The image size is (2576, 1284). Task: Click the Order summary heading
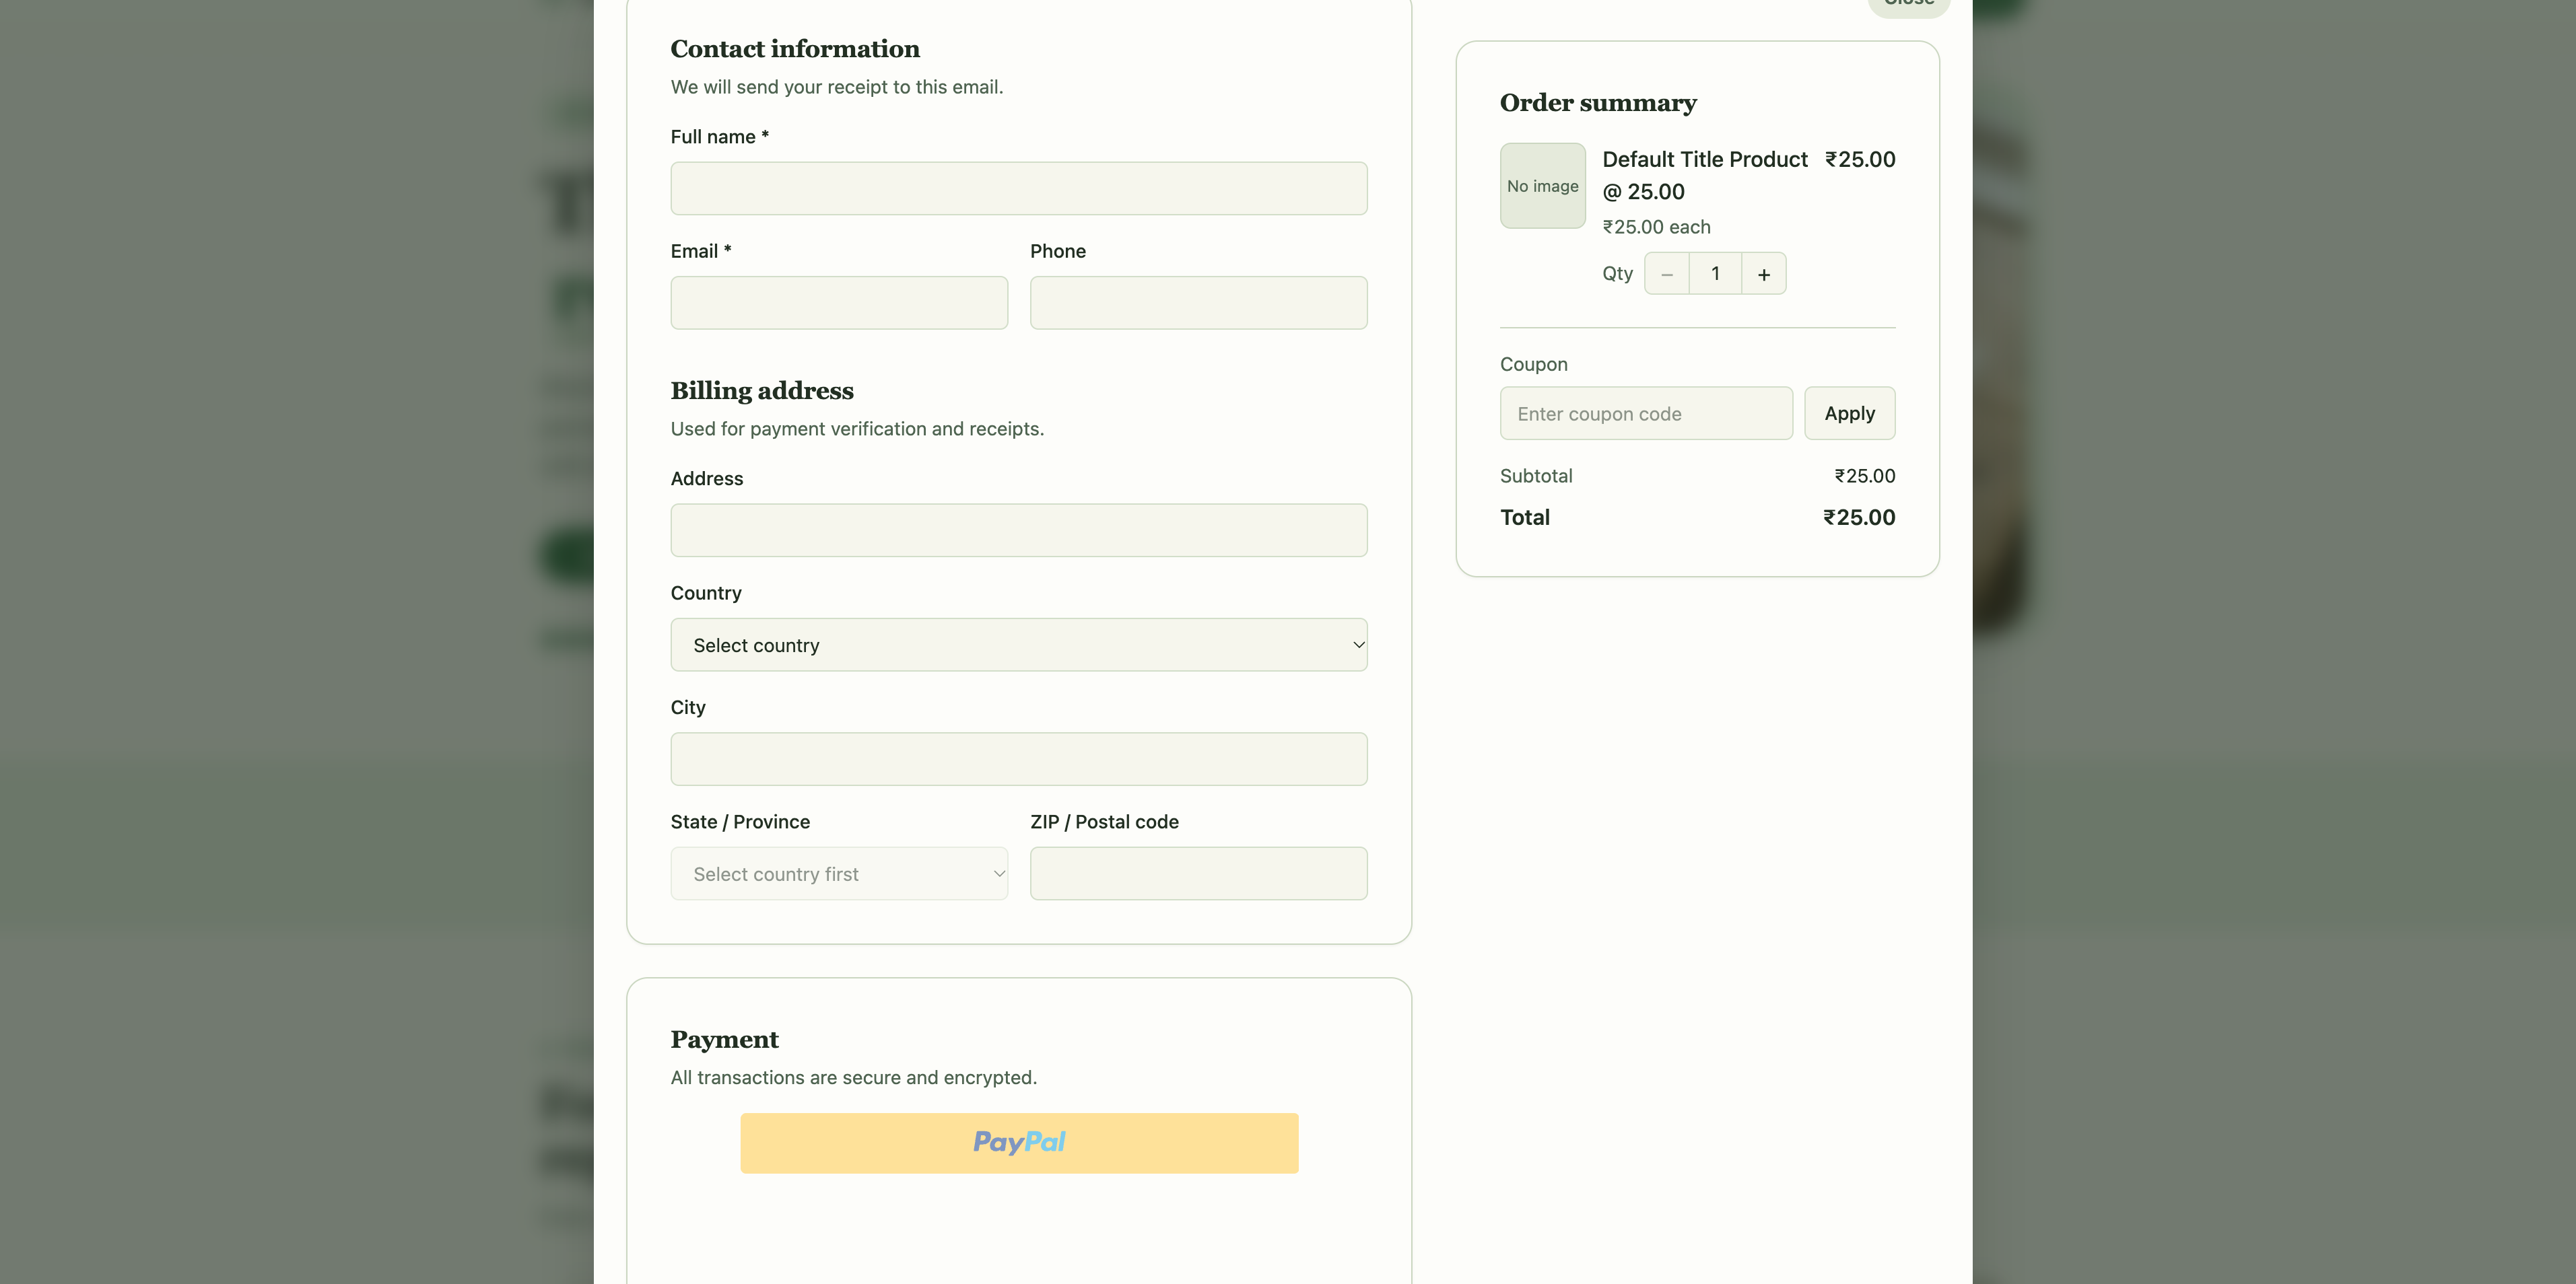[1598, 103]
